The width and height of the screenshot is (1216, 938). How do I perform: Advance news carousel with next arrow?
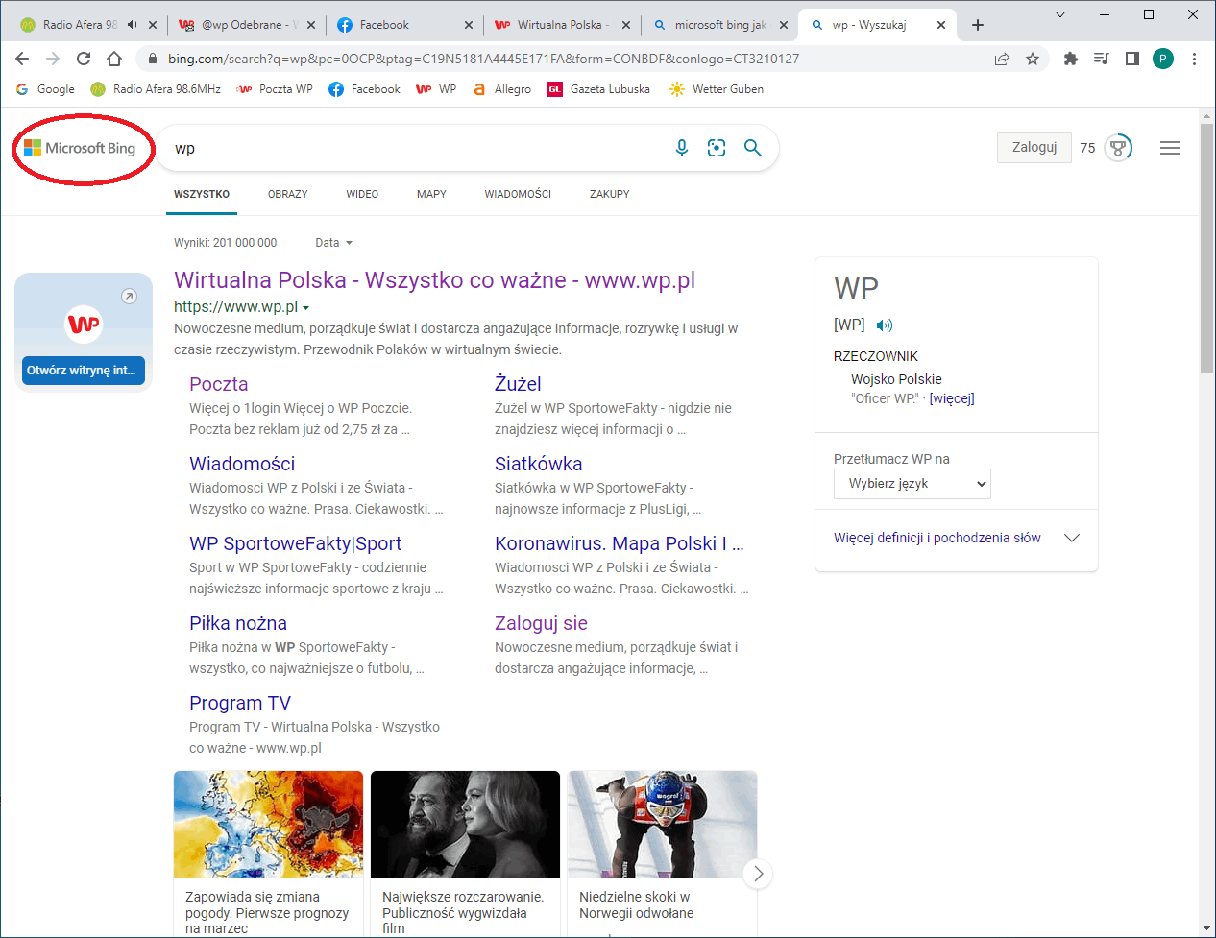pyautogui.click(x=758, y=874)
